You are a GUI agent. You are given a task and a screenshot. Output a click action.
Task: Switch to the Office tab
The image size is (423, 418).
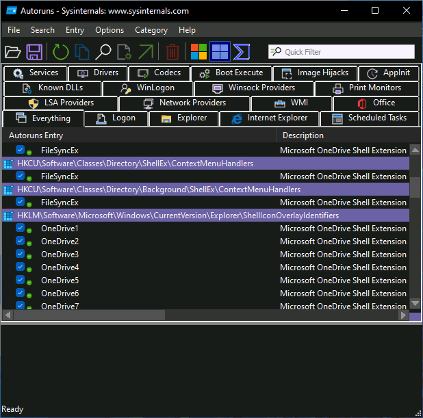pos(376,103)
